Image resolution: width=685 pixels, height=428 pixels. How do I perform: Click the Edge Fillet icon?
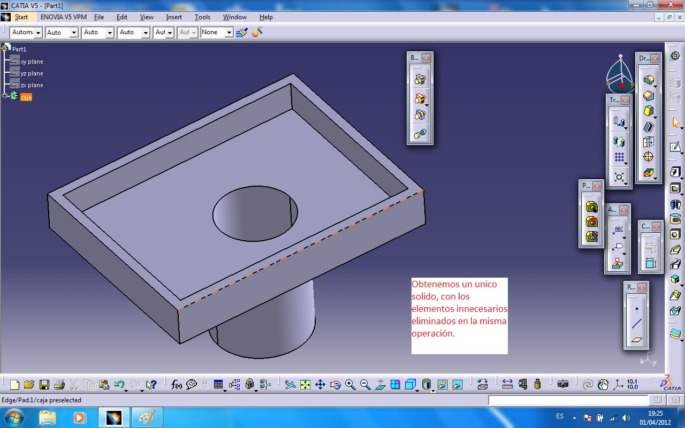coord(649,81)
